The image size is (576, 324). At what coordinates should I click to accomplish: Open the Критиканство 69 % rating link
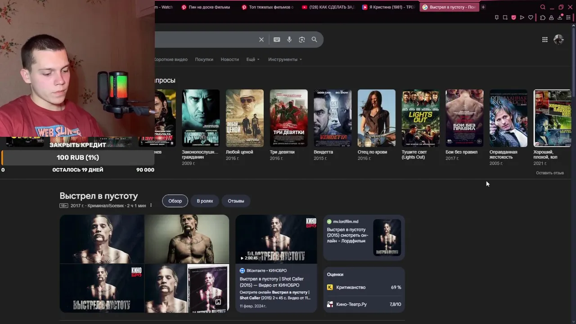[364, 287]
